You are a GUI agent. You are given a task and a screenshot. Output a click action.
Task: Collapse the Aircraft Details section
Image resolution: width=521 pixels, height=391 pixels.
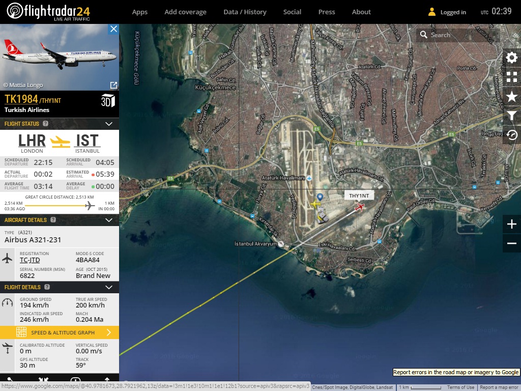tap(108, 220)
